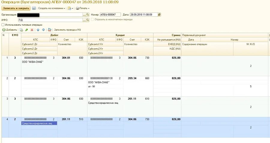Screen dimensions: 270x143
Task: Click the КЭК value 660 in row 2
Action: click(147, 78)
